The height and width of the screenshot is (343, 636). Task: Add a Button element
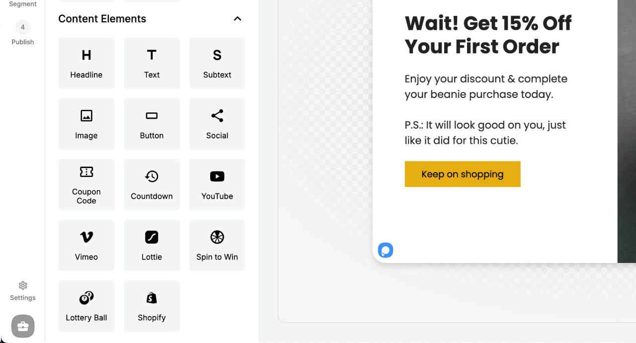(152, 124)
